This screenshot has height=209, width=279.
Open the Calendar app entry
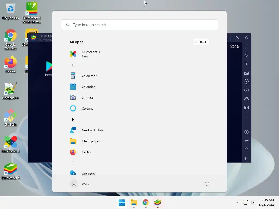(x=139, y=87)
